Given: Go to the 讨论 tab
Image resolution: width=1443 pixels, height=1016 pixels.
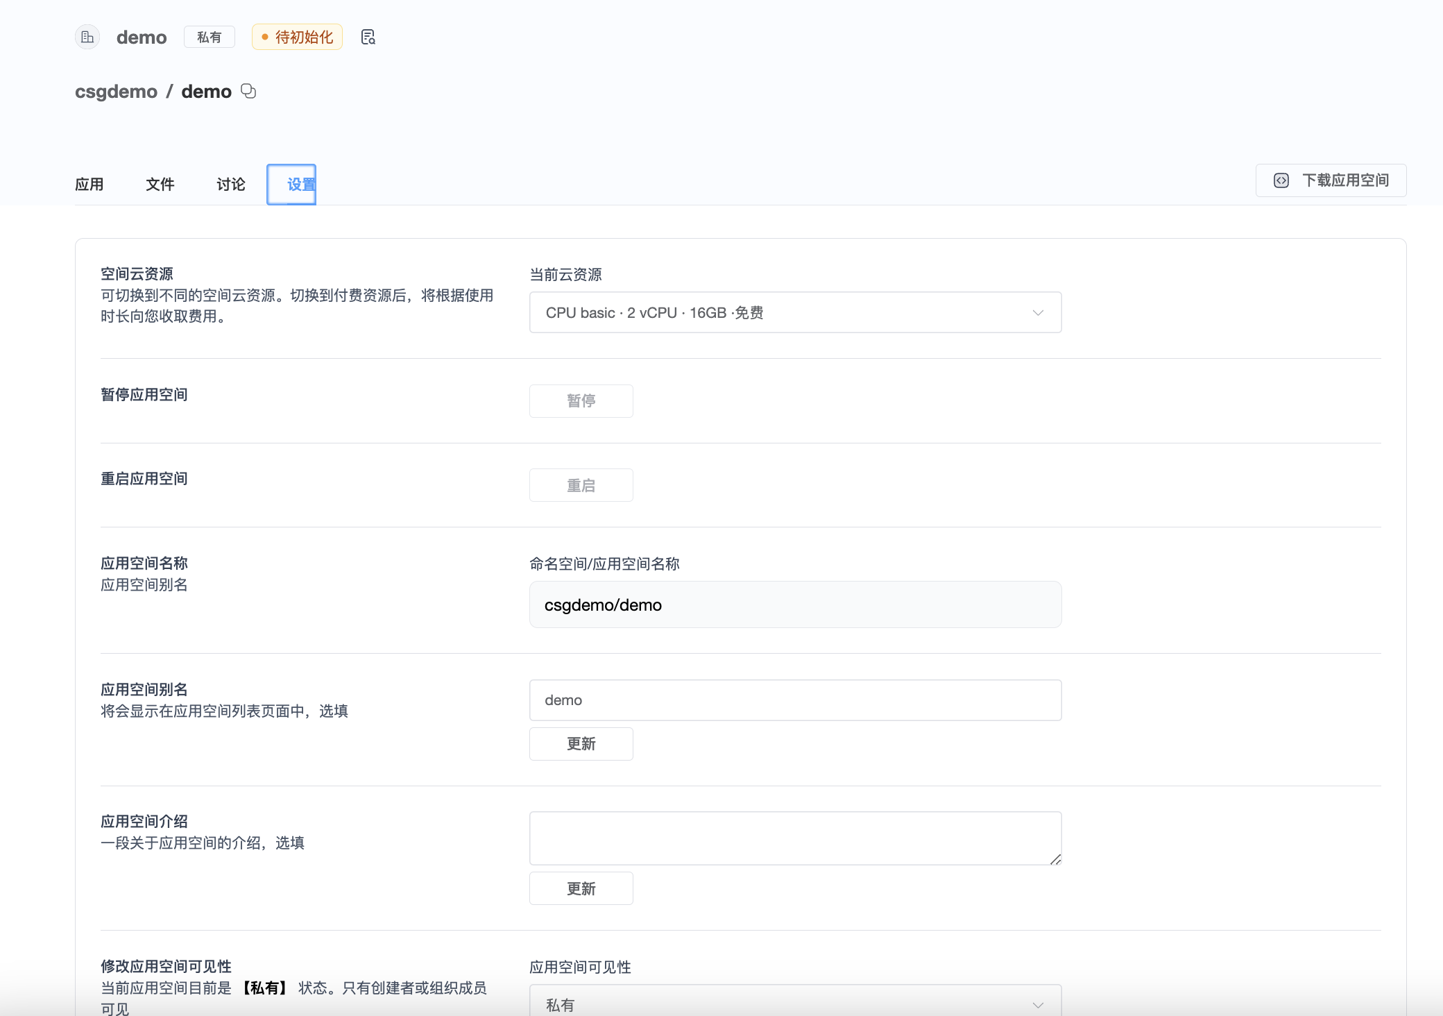Looking at the screenshot, I should (231, 184).
